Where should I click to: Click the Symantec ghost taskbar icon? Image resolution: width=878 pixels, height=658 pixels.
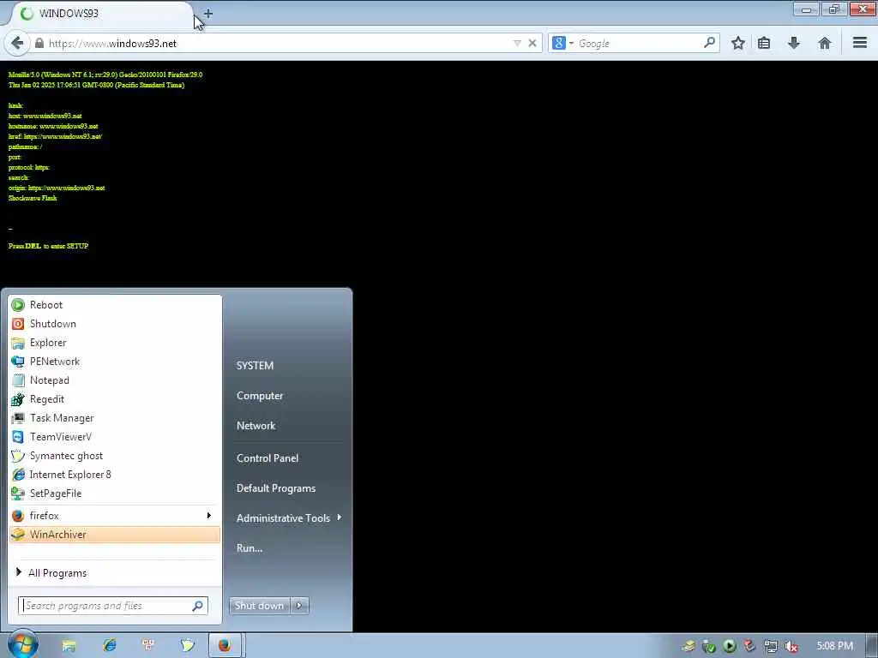click(x=187, y=646)
